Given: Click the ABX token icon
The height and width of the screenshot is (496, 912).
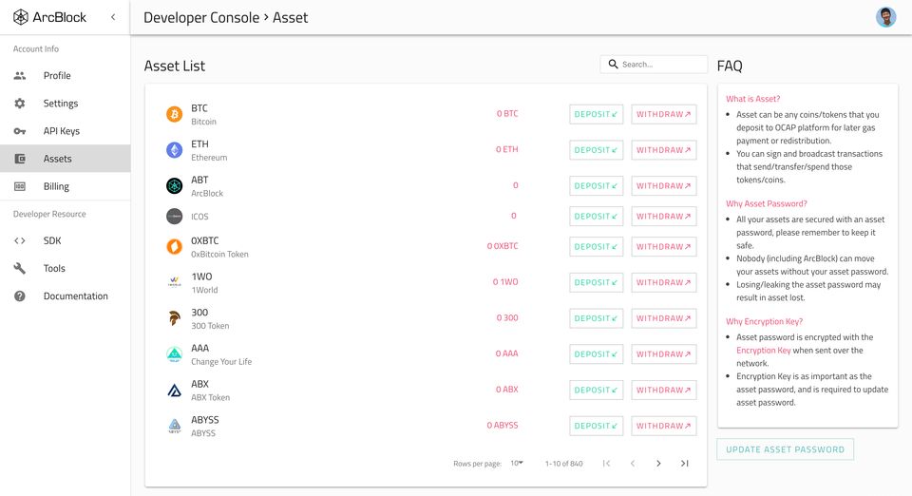Looking at the screenshot, I should coord(174,391).
